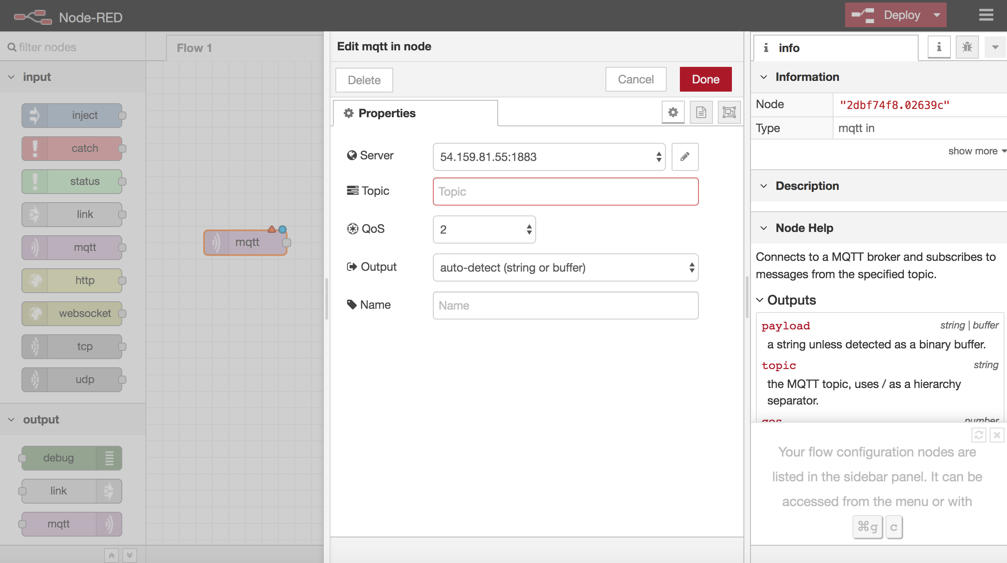This screenshot has width=1007, height=563.
Task: Show node properties via gear icon
Action: pyautogui.click(x=673, y=112)
